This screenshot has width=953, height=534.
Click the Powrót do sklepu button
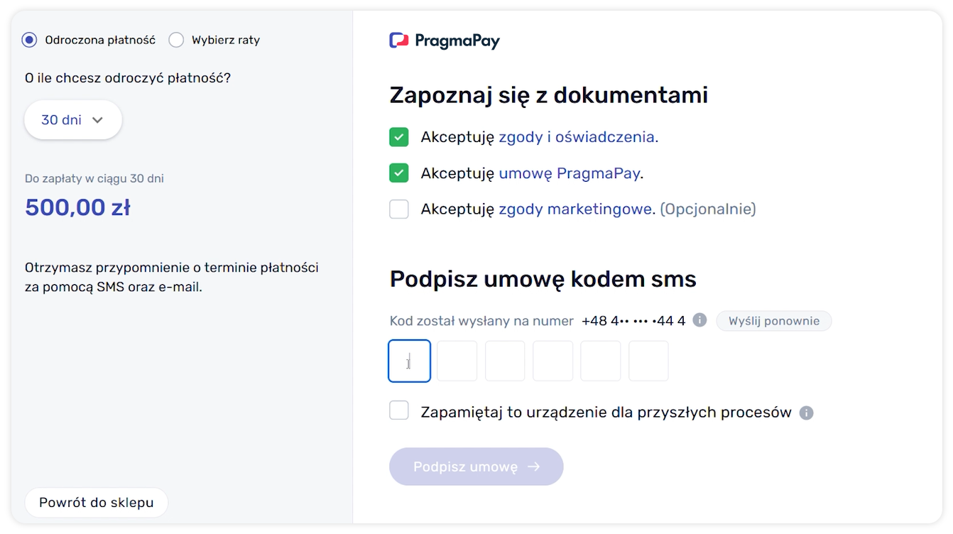(x=96, y=503)
